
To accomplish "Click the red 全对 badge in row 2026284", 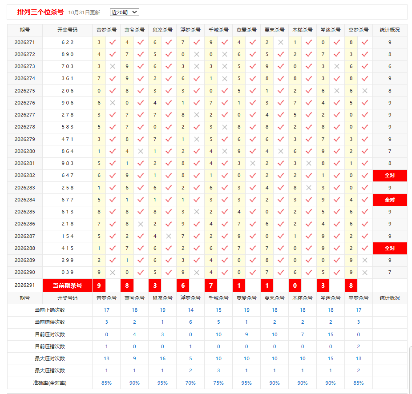I will (x=390, y=200).
